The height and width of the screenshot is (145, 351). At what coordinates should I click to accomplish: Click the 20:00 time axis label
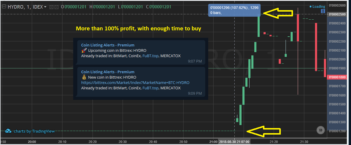point(32,142)
